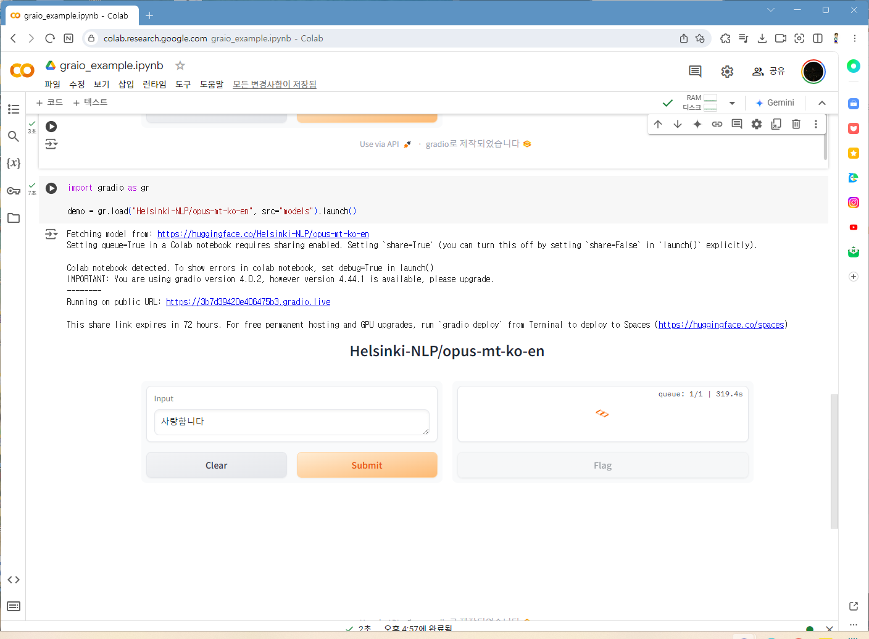Viewport: 869px width, 639px height.
Task: Open more cell actions menu
Action: click(x=816, y=124)
